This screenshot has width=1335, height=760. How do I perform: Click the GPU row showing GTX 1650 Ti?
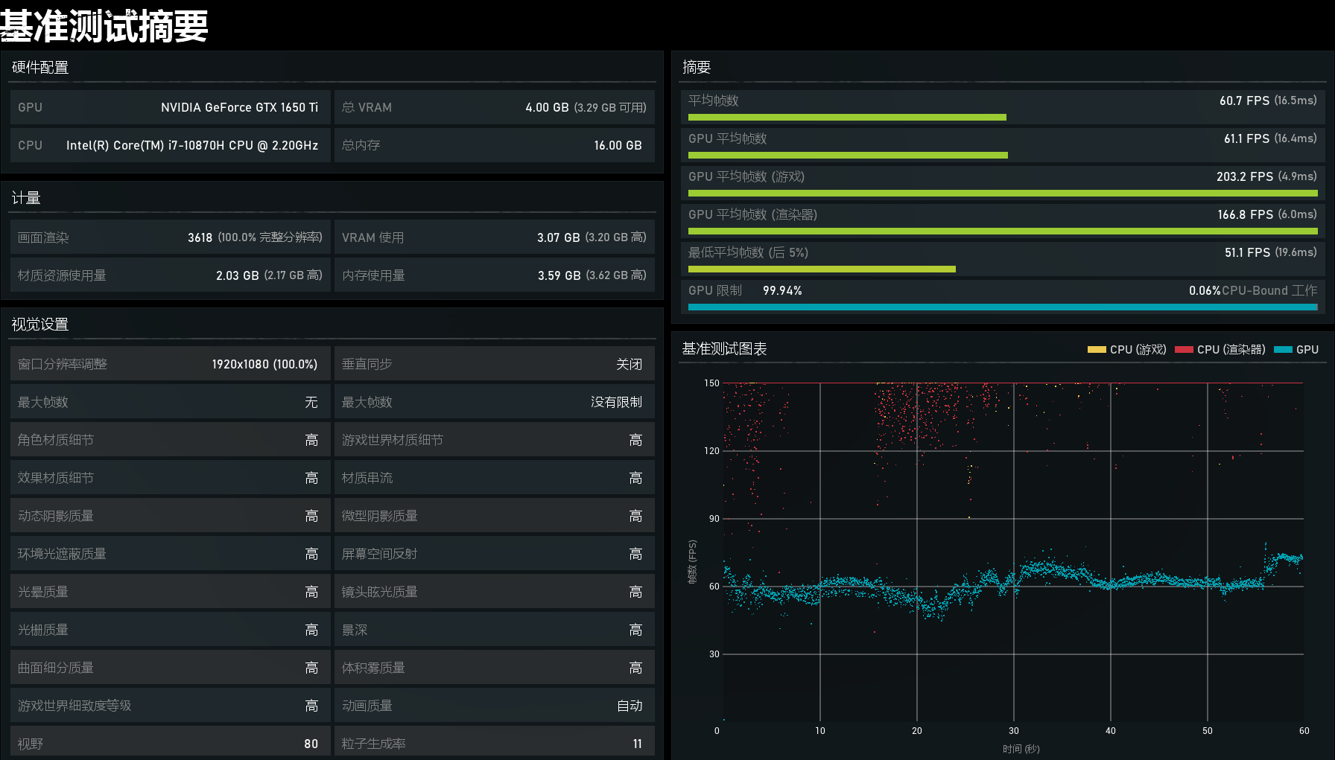(x=170, y=107)
